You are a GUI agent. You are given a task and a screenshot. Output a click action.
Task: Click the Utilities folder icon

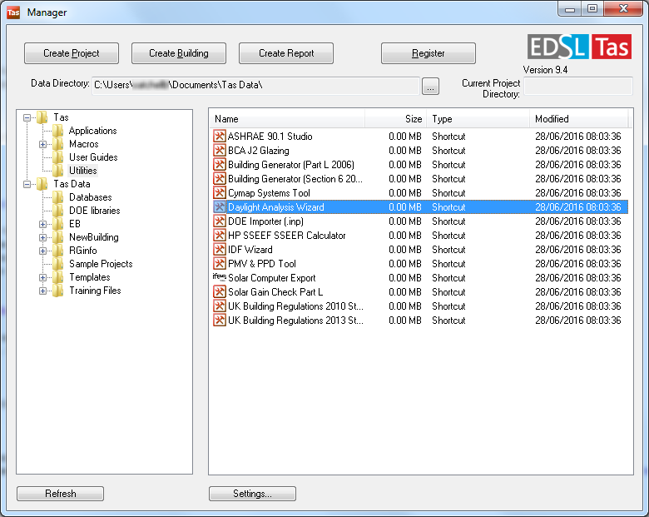(58, 171)
